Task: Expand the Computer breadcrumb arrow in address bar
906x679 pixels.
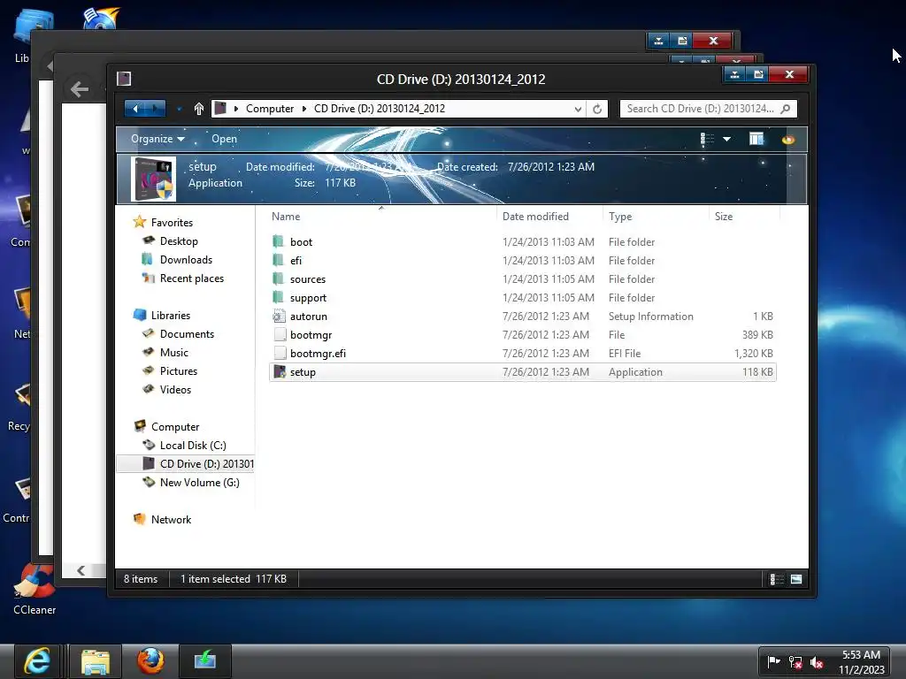Action: tap(304, 109)
